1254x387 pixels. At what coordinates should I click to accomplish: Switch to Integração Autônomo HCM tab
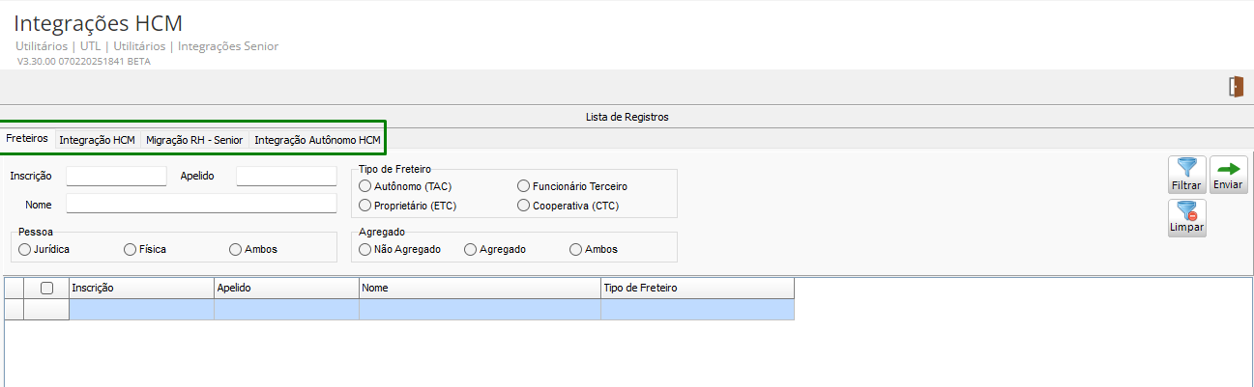[x=317, y=140]
